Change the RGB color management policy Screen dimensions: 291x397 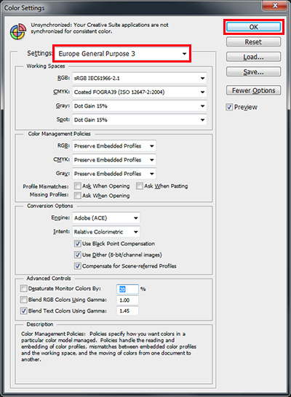point(114,146)
